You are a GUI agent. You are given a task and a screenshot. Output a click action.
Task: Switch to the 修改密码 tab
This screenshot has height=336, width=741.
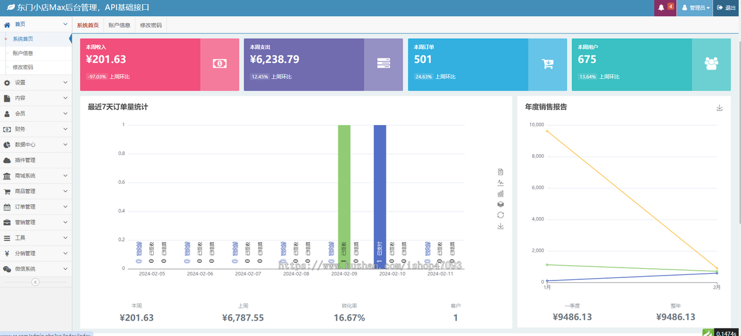tap(151, 25)
